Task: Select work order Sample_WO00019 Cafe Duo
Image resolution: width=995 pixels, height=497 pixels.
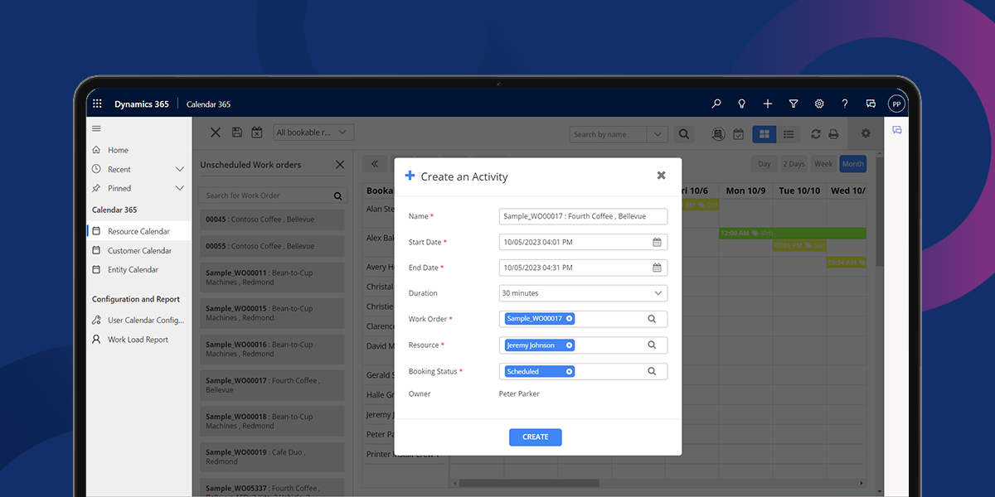Action: [272, 456]
